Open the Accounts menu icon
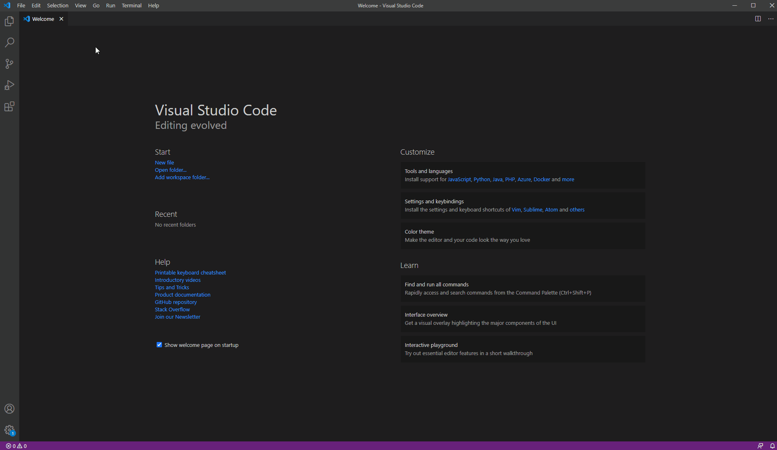777x450 pixels. [9, 409]
